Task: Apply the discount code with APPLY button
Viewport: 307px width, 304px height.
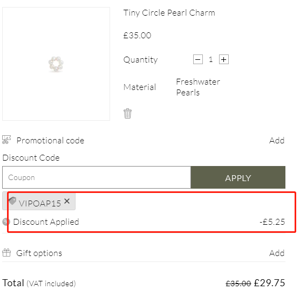Action: click(x=238, y=177)
